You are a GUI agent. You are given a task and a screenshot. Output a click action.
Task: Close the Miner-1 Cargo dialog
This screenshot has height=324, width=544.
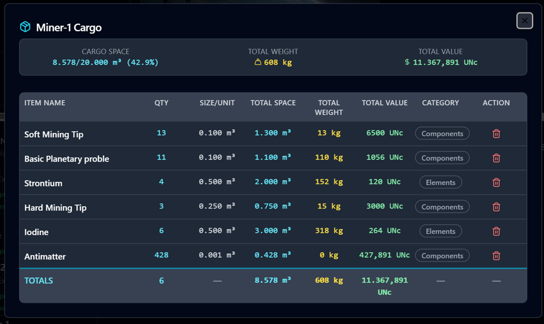click(x=524, y=20)
